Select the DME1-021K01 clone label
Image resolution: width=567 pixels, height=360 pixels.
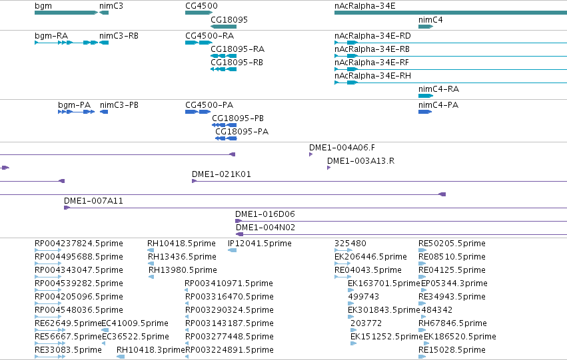pyautogui.click(x=221, y=174)
